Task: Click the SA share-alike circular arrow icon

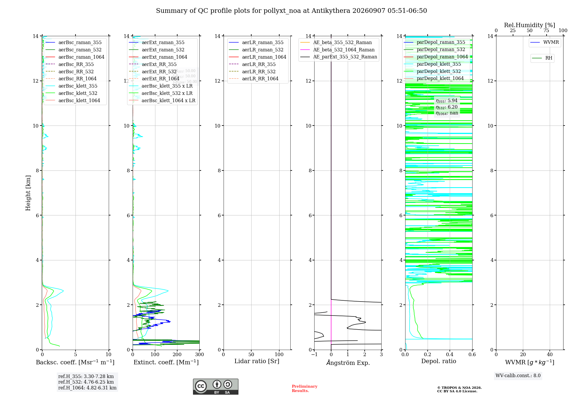Action: (x=228, y=384)
